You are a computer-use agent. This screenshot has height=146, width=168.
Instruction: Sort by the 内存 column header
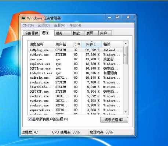pos(92,44)
